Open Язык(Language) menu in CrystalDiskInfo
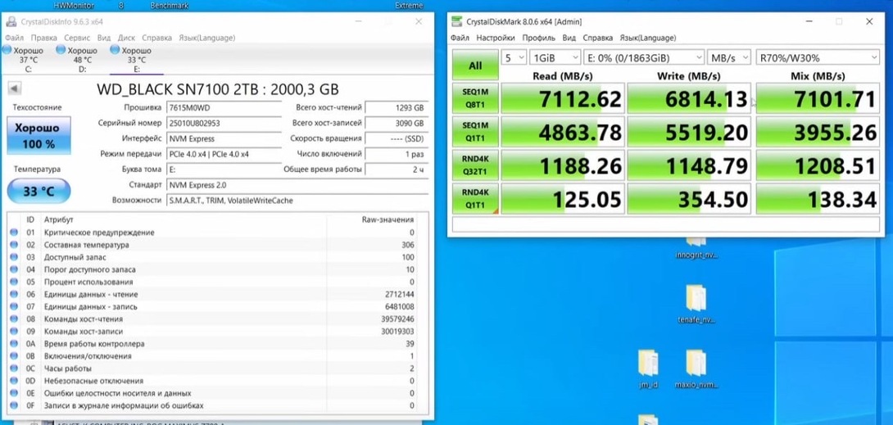Screen dimensions: 893x425 coord(206,38)
